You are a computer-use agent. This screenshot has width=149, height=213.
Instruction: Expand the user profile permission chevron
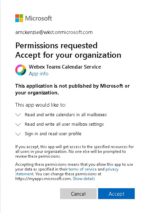(x=18, y=134)
